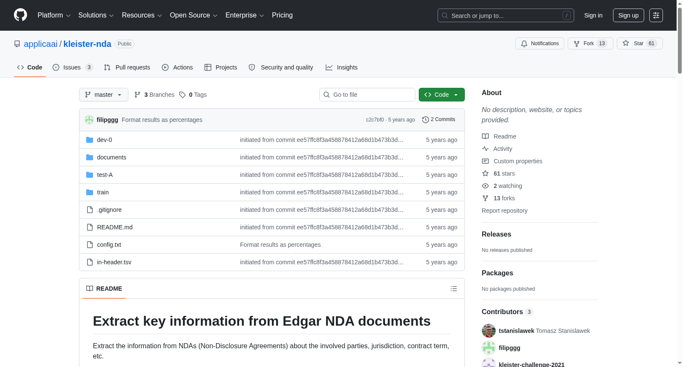The height and width of the screenshot is (367, 683).
Task: Click the test-A folder icon
Action: 90,175
